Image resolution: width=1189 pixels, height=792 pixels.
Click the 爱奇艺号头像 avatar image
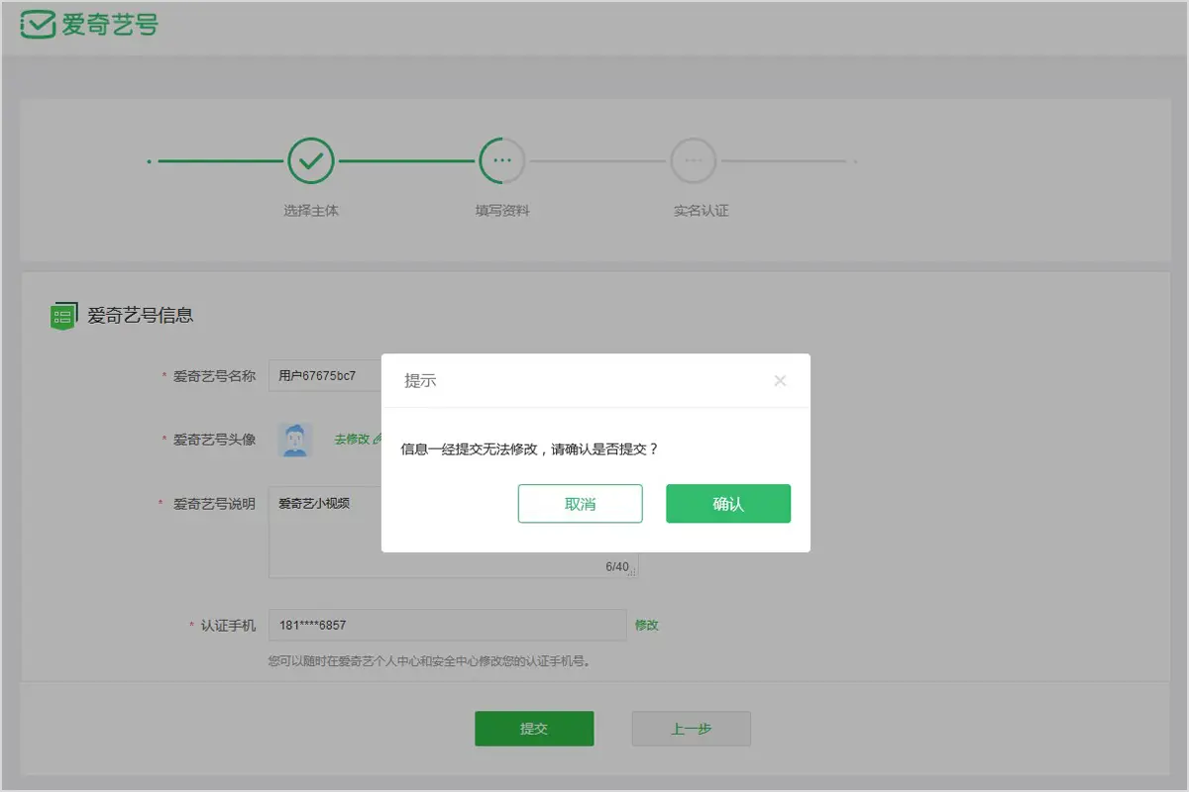294,439
